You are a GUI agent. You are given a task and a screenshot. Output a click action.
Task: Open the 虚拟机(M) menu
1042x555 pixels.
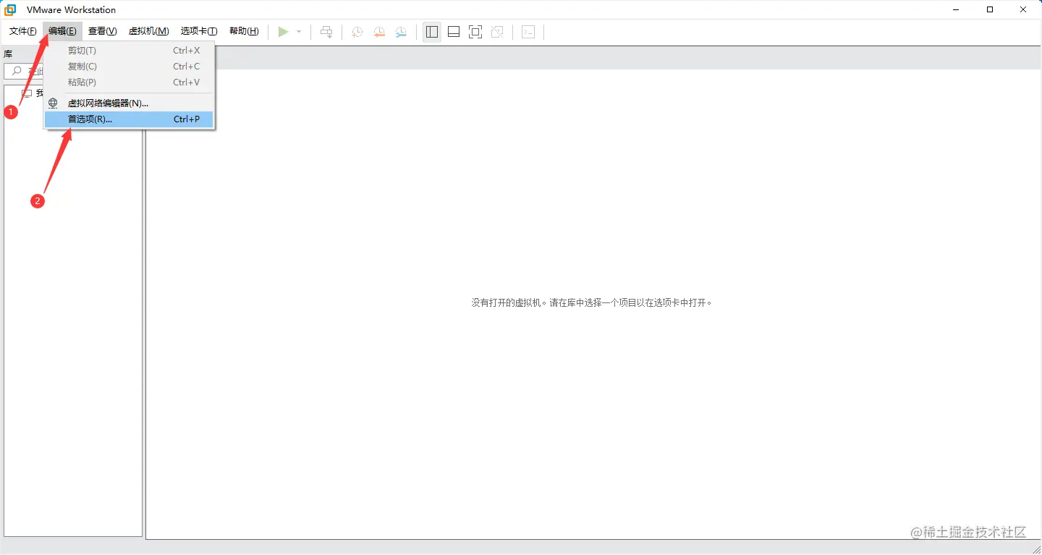point(148,31)
